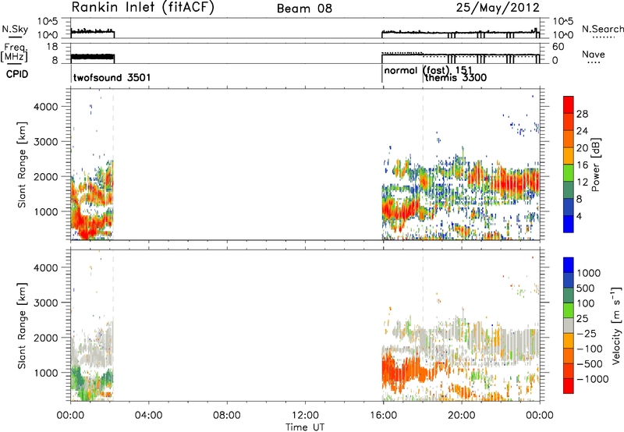624x432 pixels.
Task: Click the "2000" y-axis tick of velocity panel
Action: click(x=46, y=338)
